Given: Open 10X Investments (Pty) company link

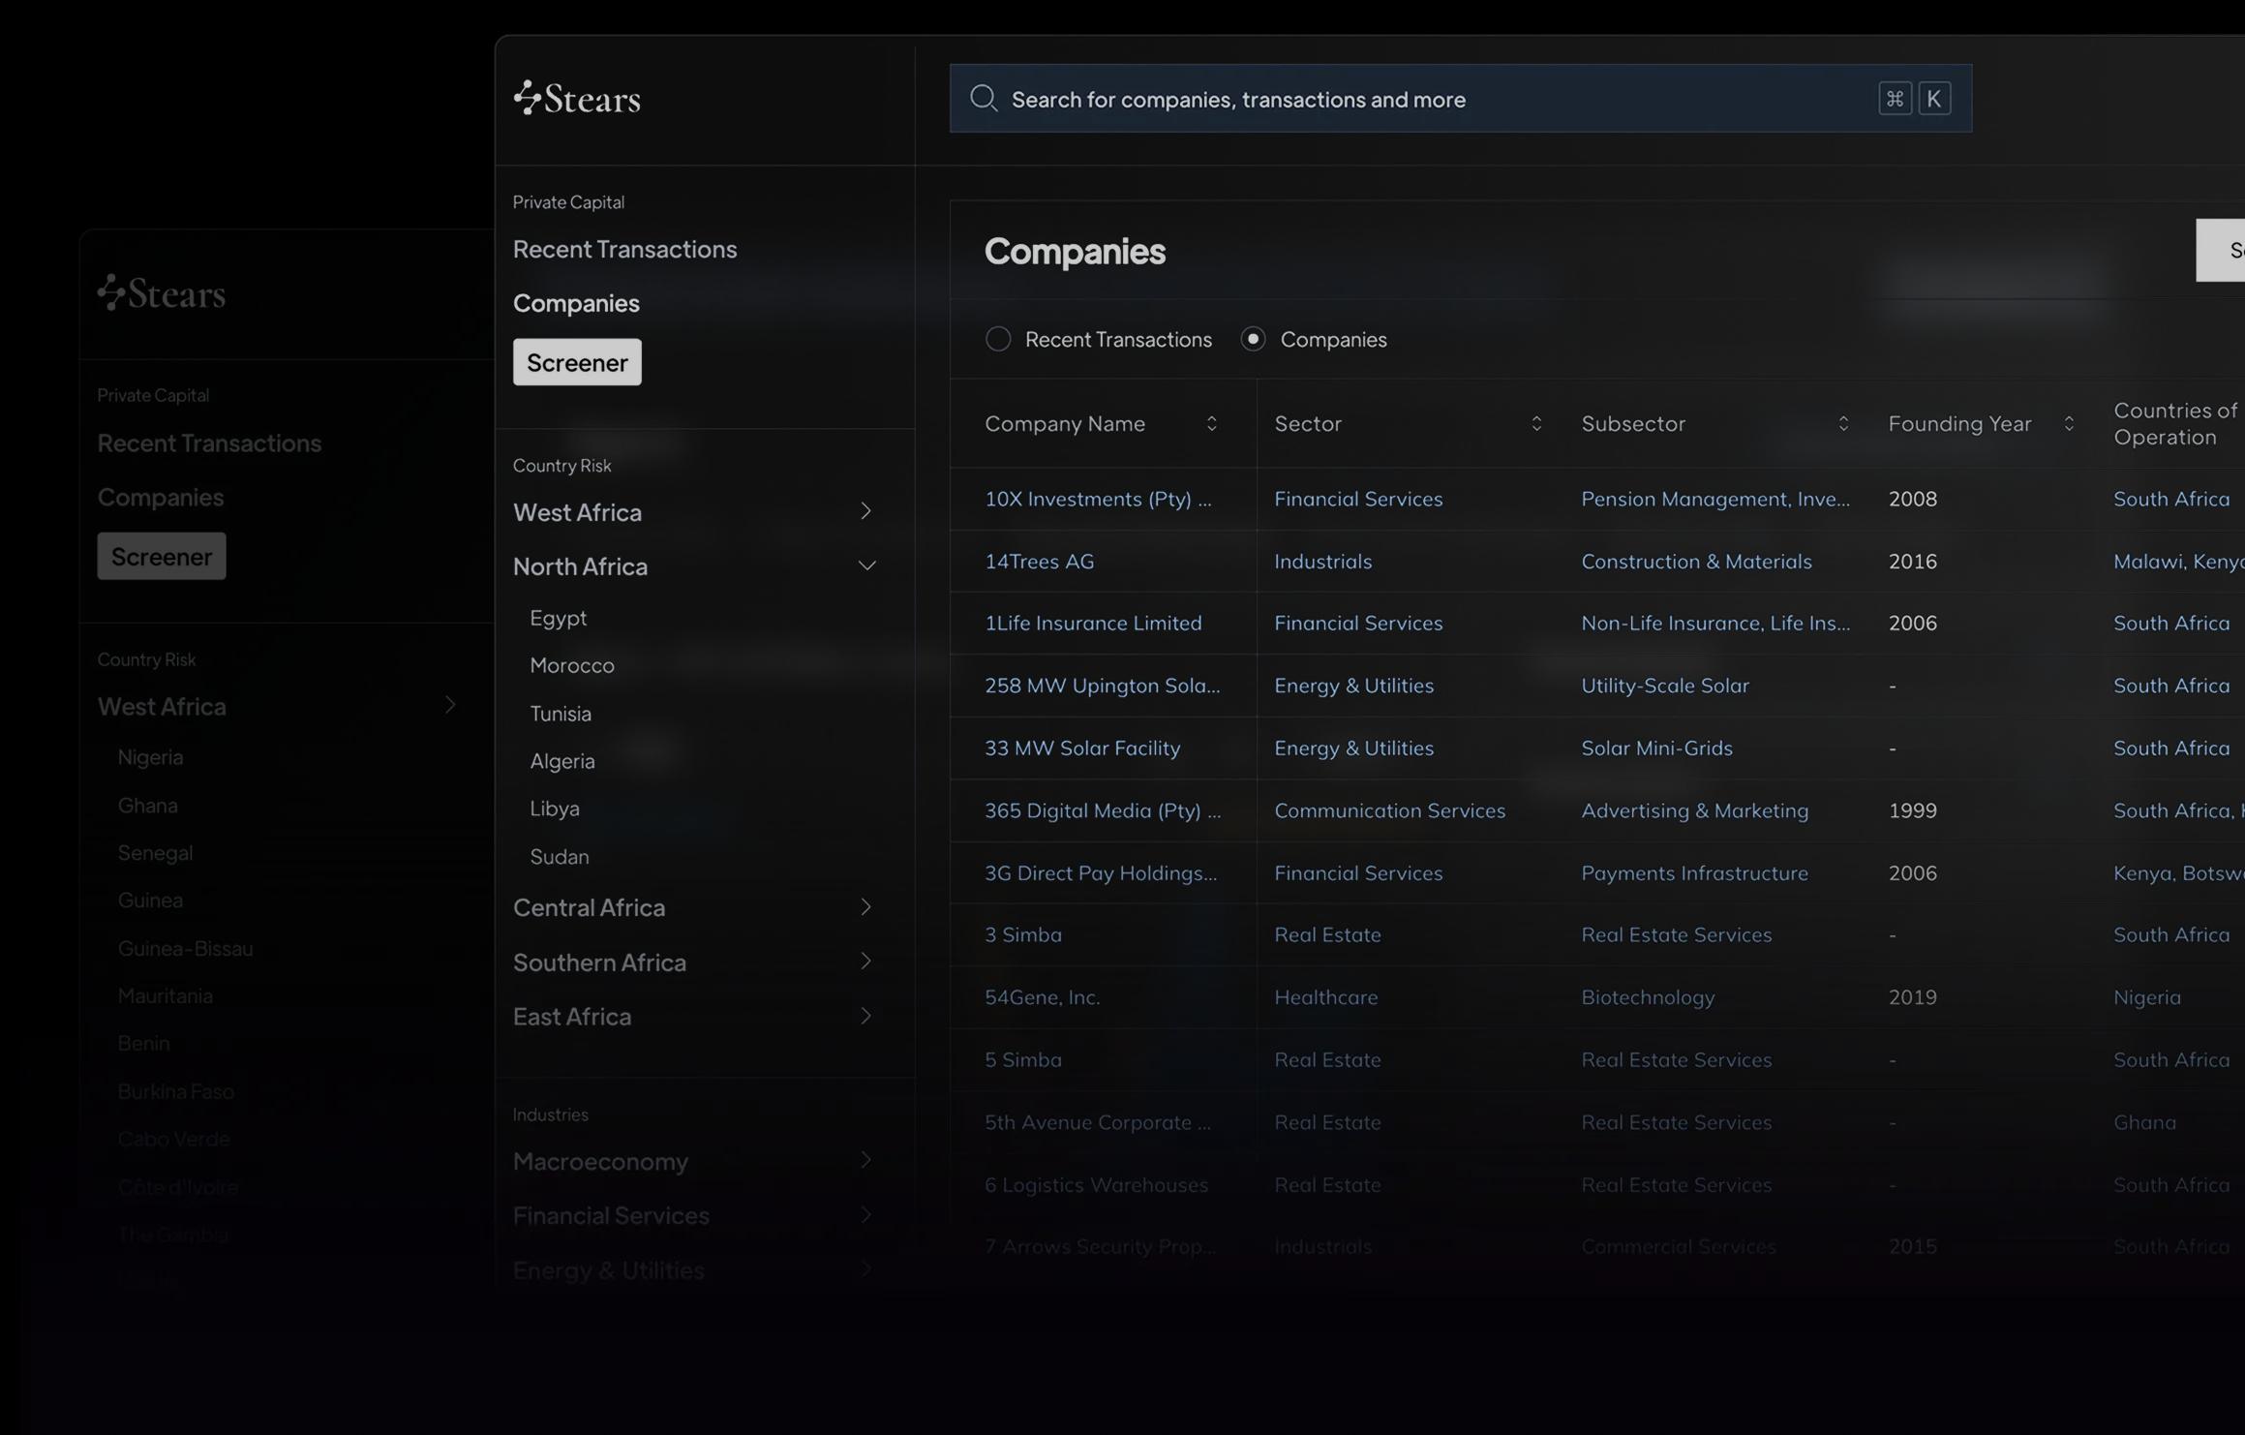Looking at the screenshot, I should click(x=1098, y=499).
